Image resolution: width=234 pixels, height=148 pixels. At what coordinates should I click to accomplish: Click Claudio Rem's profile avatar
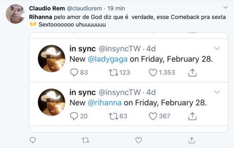click(x=15, y=14)
